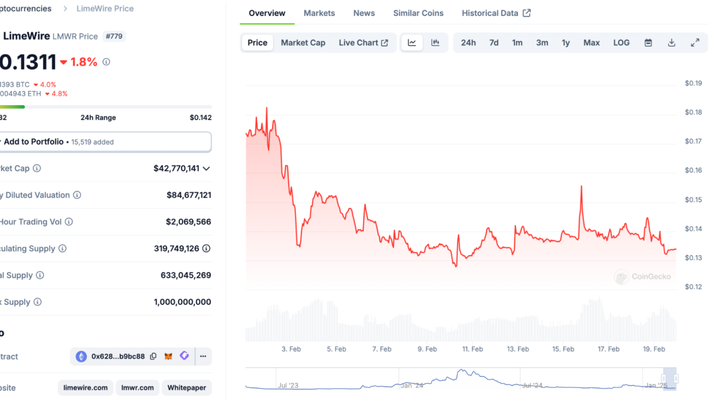The image size is (713, 401).
Task: Select the Price chart toggle
Action: click(258, 43)
